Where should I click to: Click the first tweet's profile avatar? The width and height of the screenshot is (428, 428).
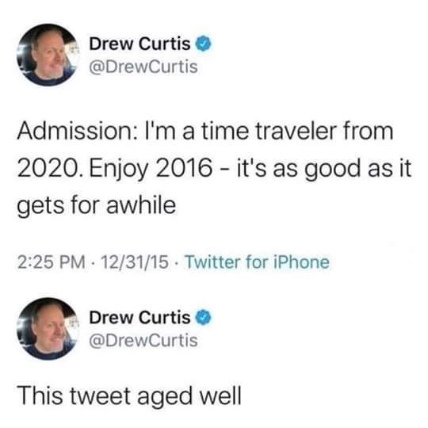(x=48, y=55)
